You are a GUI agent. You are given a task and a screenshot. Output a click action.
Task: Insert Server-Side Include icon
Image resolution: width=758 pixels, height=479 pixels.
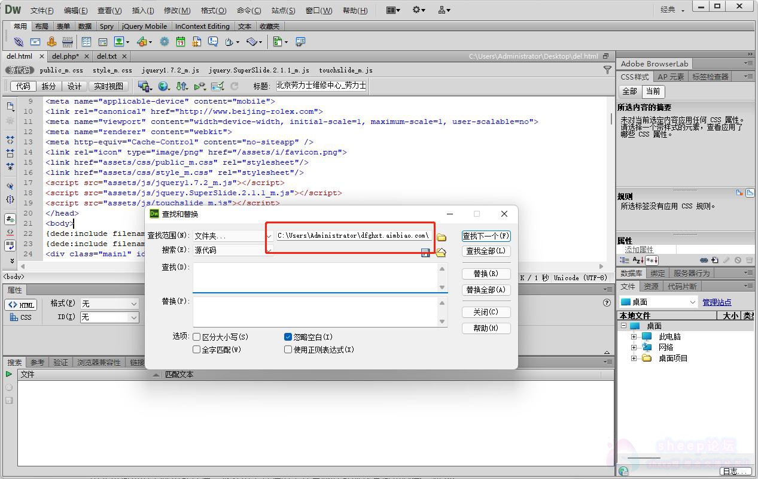click(196, 42)
